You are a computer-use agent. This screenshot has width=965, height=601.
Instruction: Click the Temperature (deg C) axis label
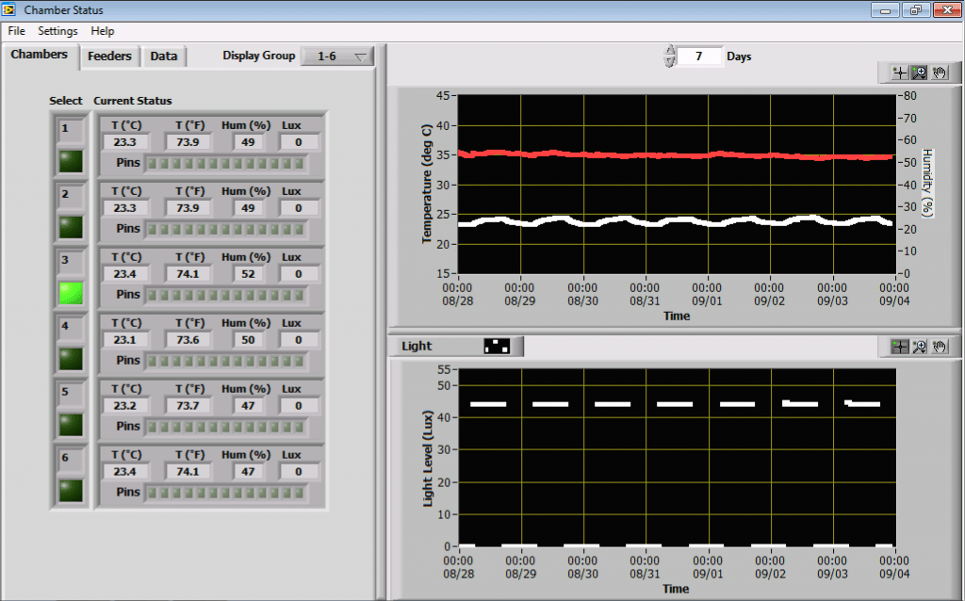[x=427, y=184]
